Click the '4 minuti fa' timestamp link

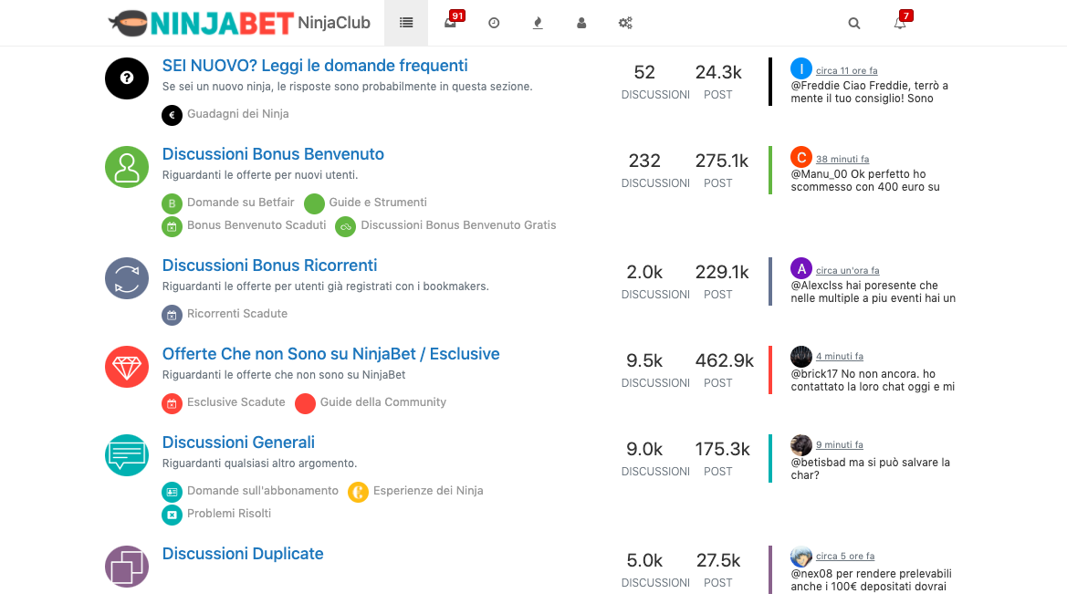click(x=839, y=357)
